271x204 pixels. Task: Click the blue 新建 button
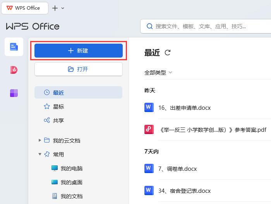(x=78, y=51)
